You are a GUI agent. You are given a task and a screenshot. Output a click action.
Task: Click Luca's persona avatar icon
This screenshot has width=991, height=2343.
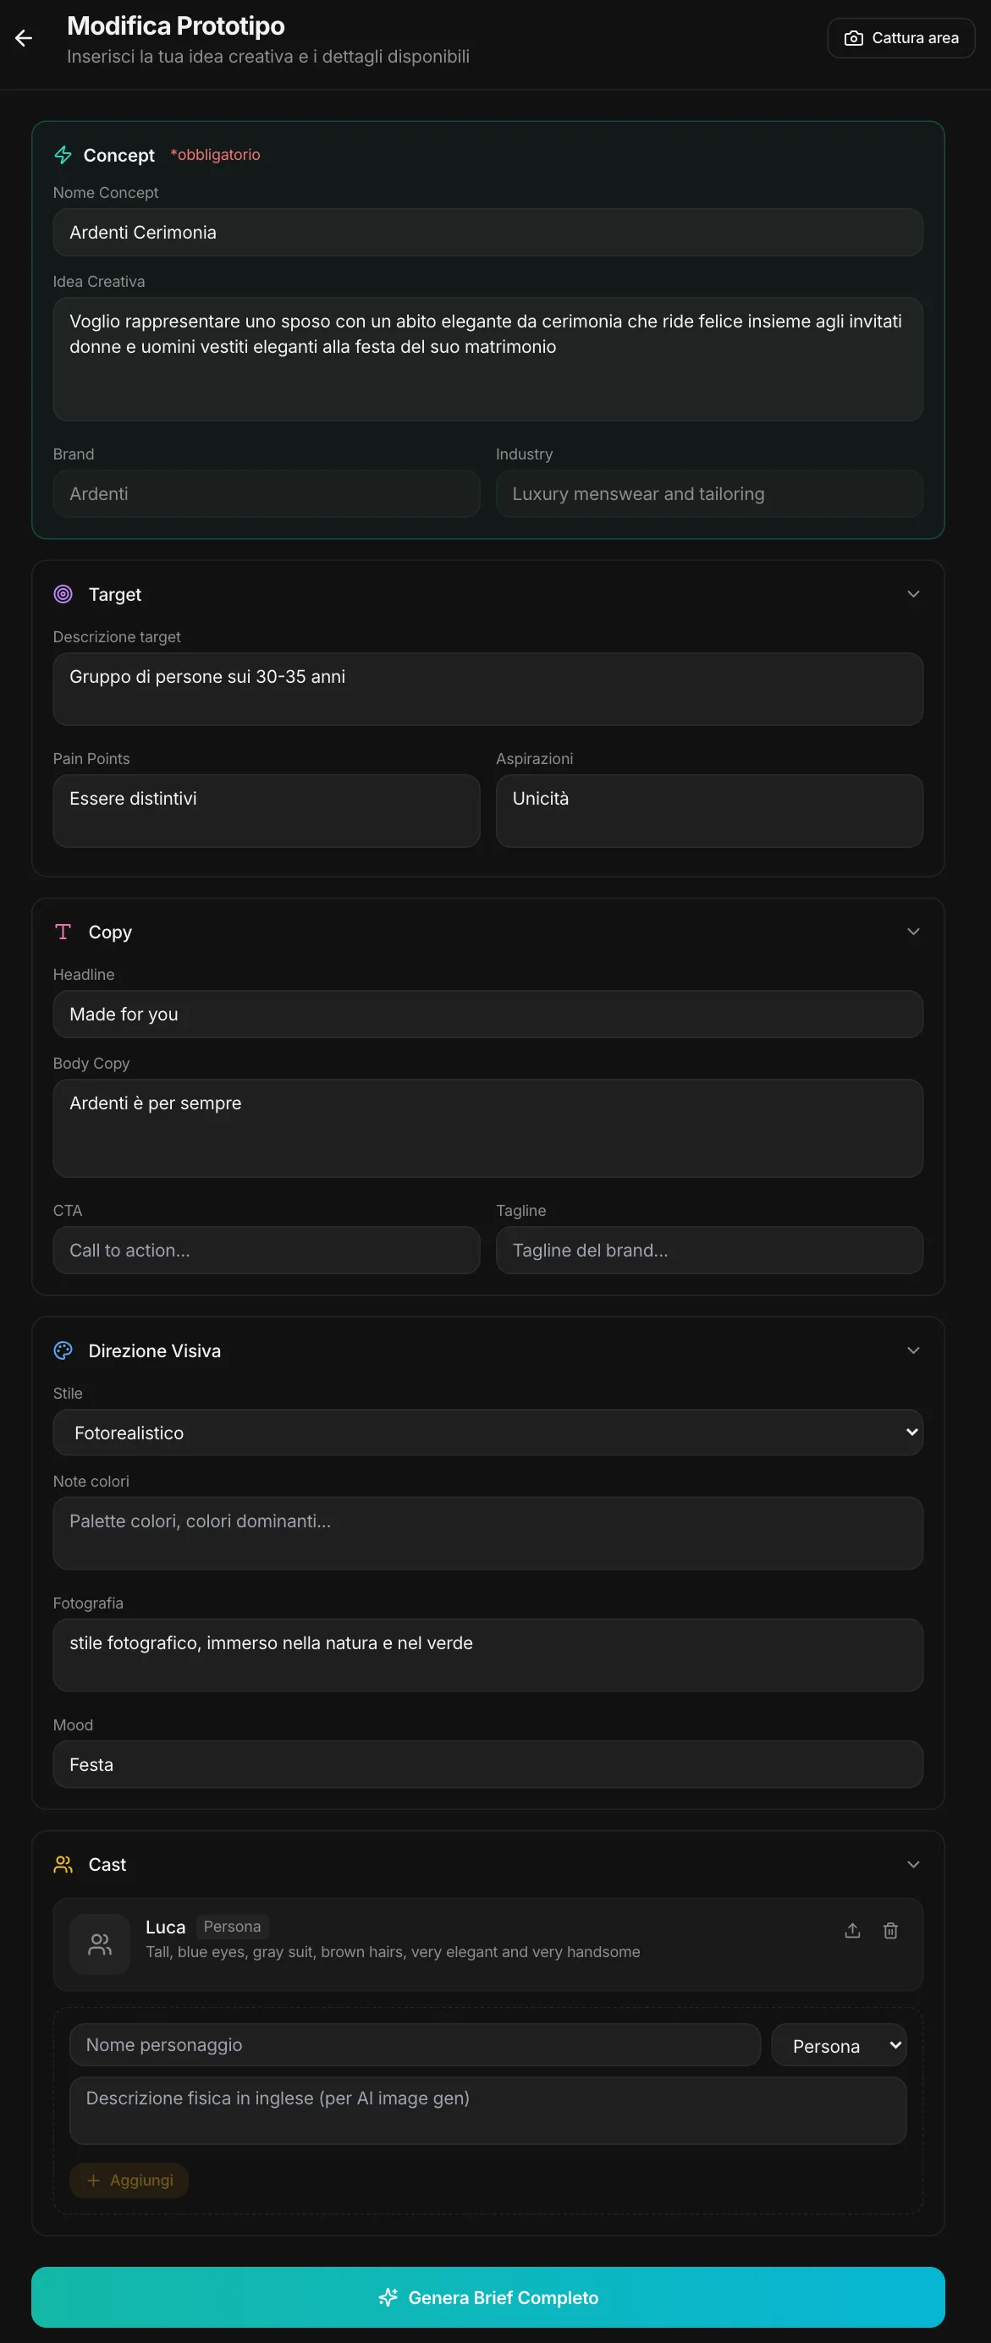pos(100,1944)
